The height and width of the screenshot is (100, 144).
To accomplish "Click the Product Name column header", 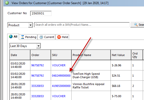I will (x=91, y=55).
